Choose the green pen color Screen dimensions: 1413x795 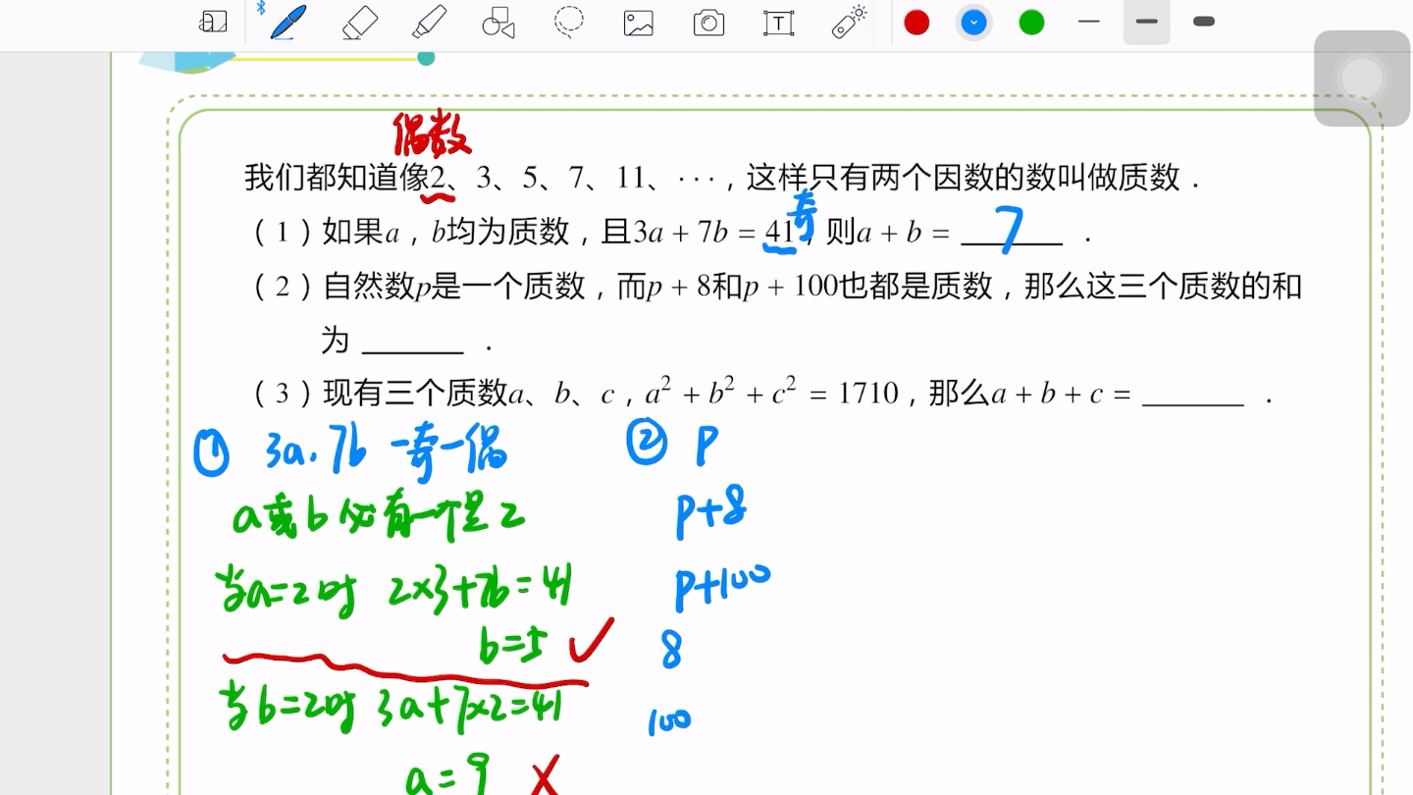[x=1031, y=23]
